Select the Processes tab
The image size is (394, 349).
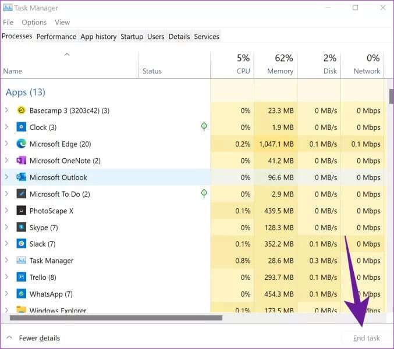point(17,36)
